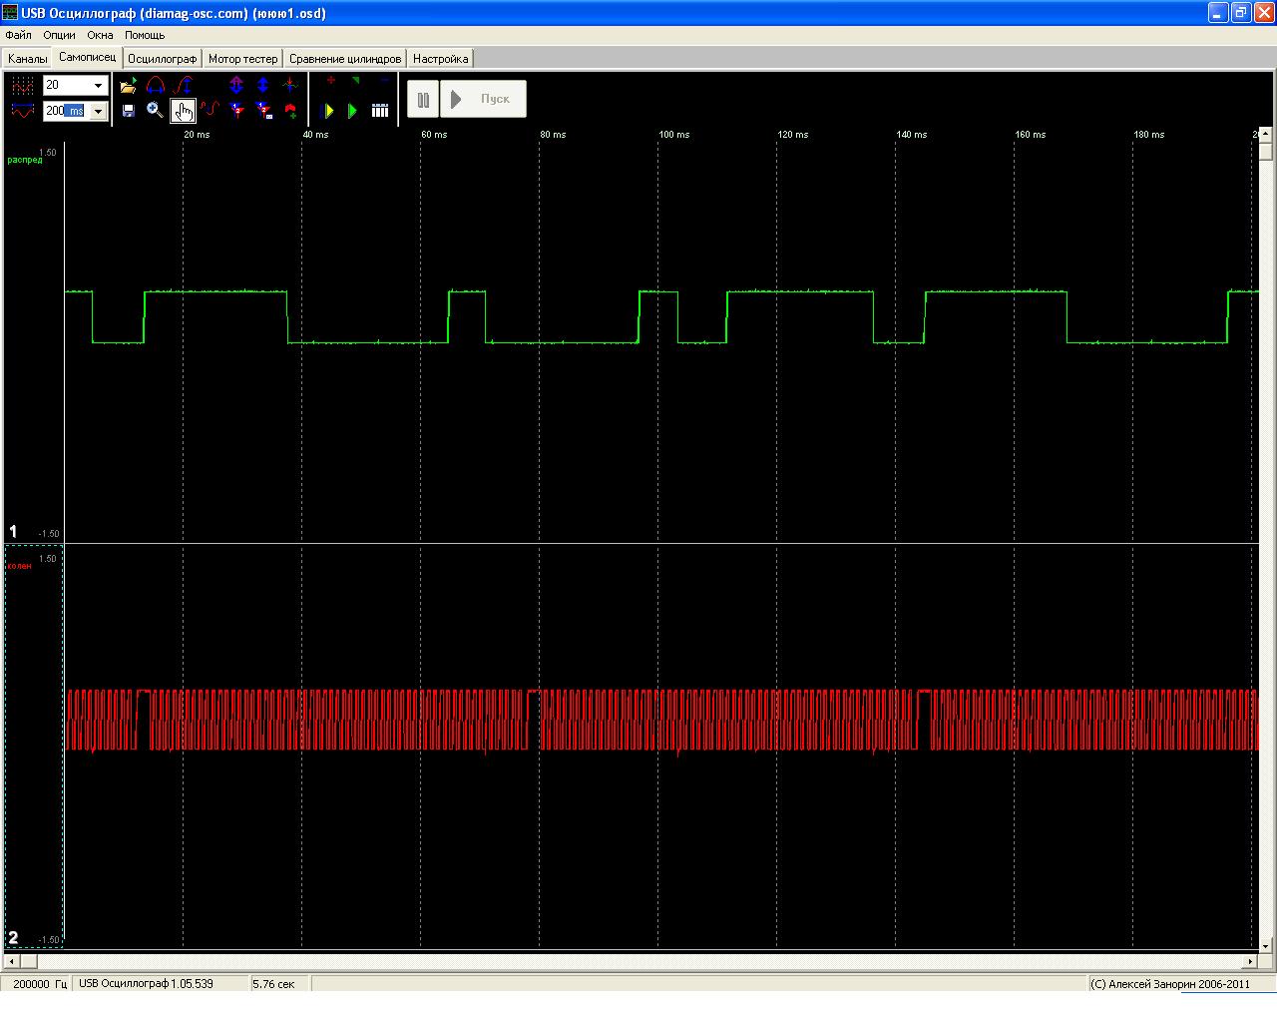The width and height of the screenshot is (1277, 1022).
Task: Save the recording with the floppy disk icon
Action: click(x=128, y=111)
